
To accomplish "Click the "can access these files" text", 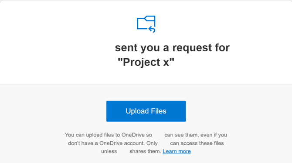I will (197, 143).
